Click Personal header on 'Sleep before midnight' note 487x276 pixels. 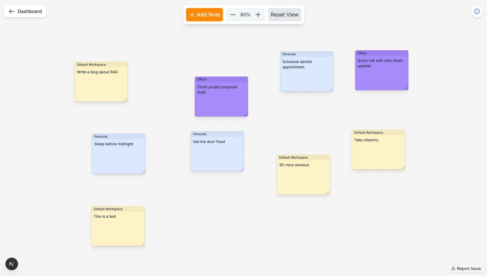118,136
